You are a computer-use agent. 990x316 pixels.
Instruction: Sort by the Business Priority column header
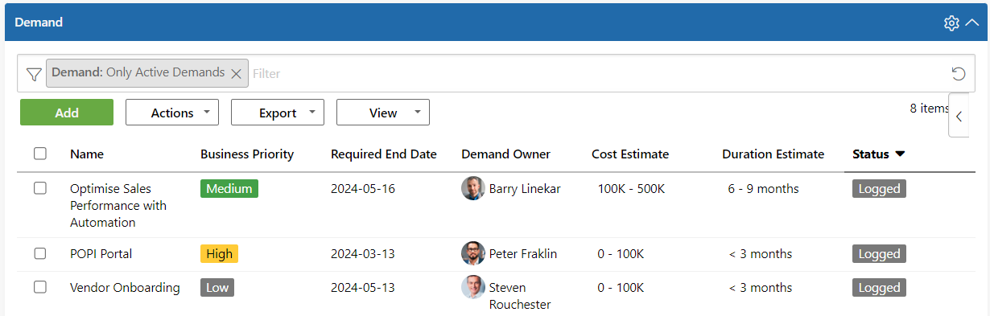pyautogui.click(x=247, y=154)
